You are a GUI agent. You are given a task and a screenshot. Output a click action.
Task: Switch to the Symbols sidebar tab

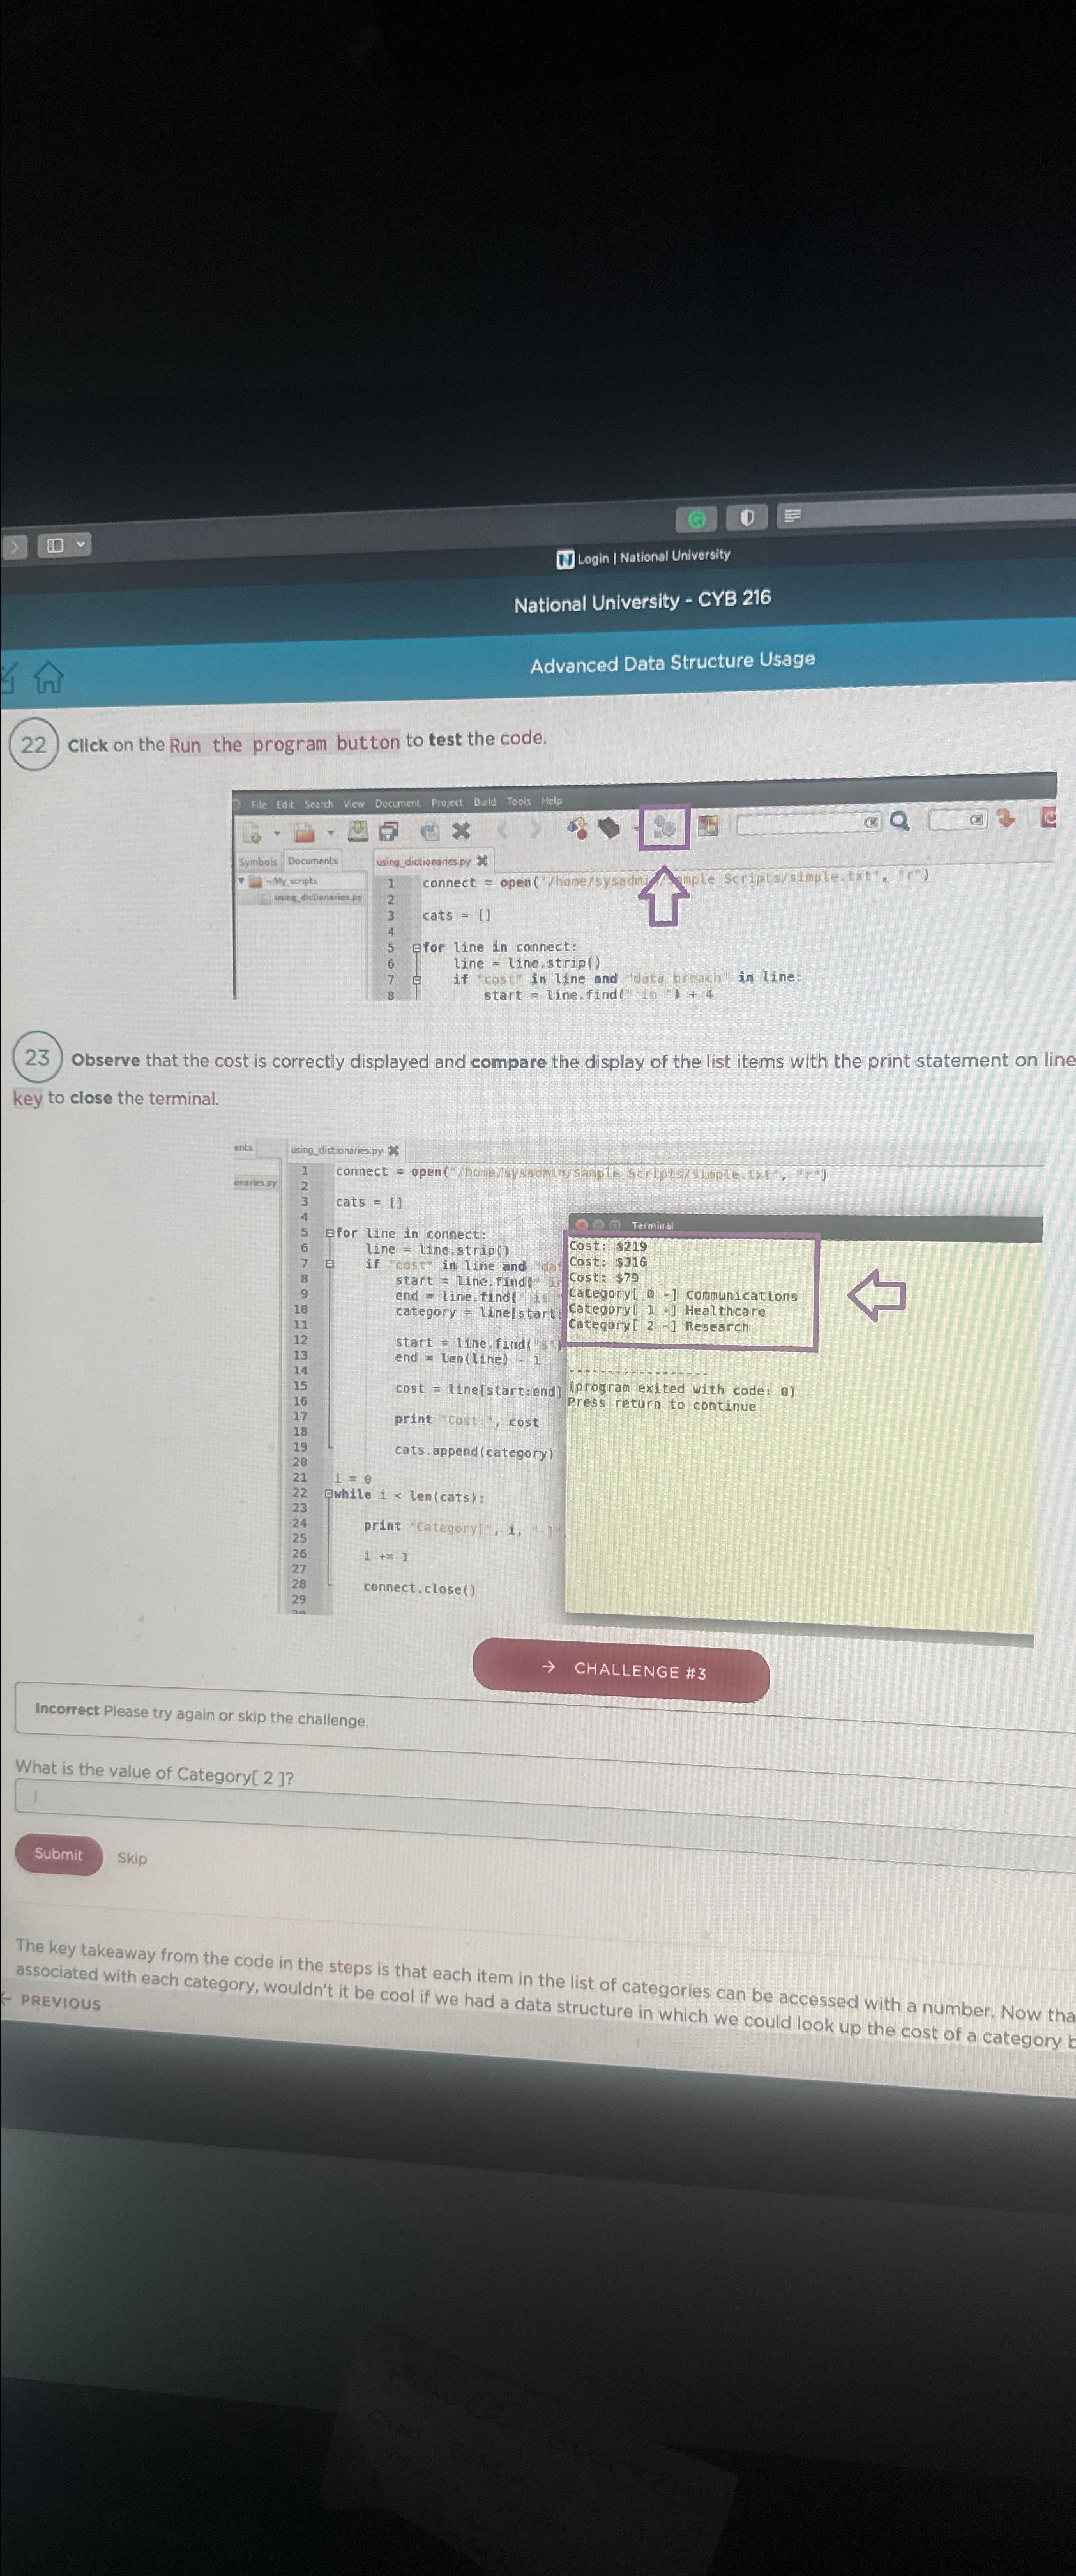pos(258,862)
